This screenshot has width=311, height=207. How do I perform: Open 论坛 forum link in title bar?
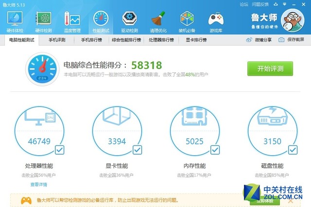[244, 4]
